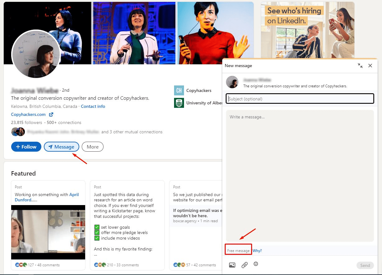382x275 pixels.
Task: Click the external link icon beside Copyhackers.com
Action: click(51, 115)
